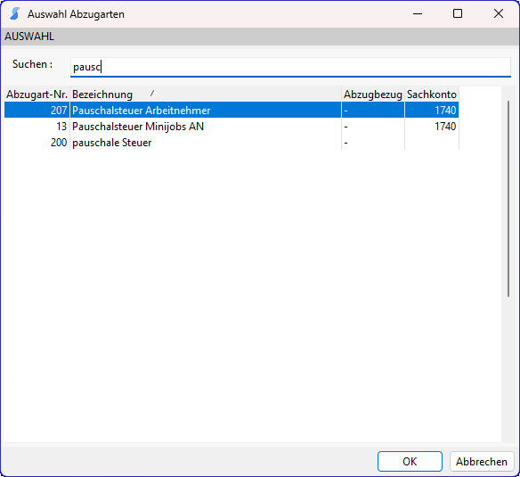Click into the Suchen search field
Viewport: 520px width, 477px height.
[x=290, y=67]
